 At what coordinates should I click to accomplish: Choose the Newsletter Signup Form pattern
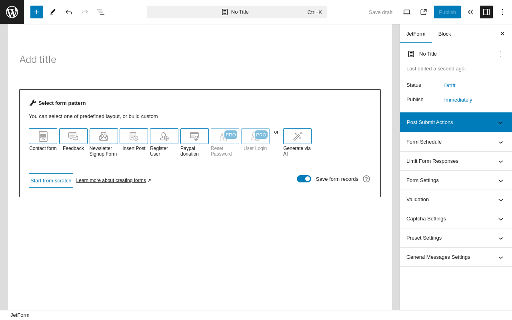104,136
